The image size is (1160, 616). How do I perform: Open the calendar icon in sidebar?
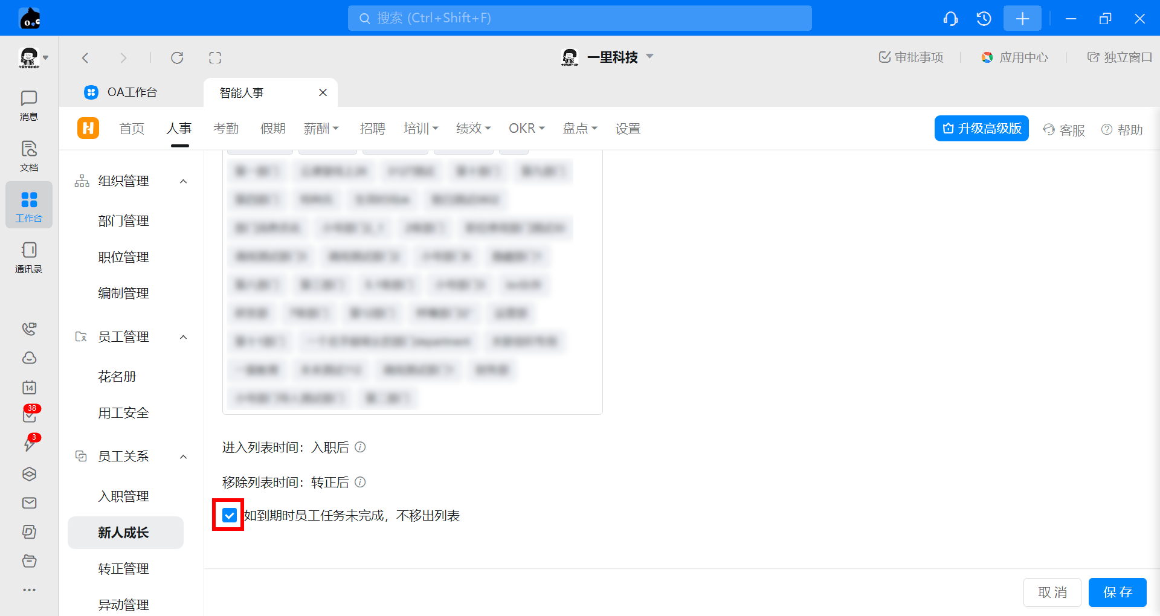[x=29, y=387]
